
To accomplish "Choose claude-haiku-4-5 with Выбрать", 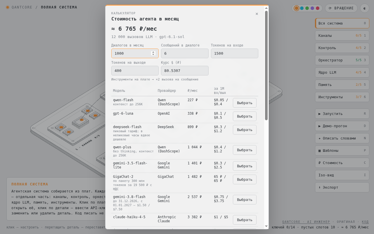I will (245, 220).
